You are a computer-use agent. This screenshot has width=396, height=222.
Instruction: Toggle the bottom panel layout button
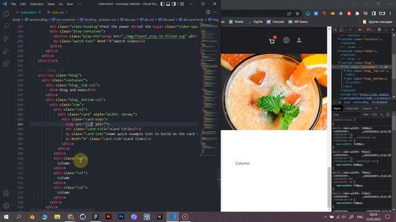pyautogui.click(x=168, y=4)
